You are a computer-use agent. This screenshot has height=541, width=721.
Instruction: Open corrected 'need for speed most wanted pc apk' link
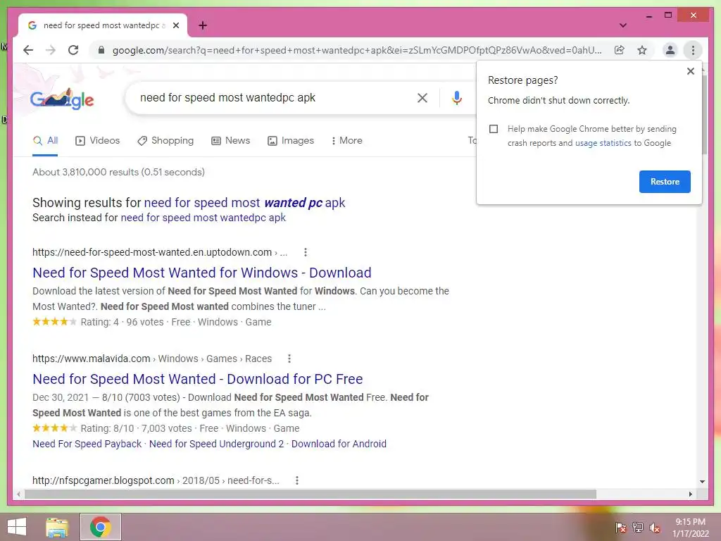click(244, 203)
